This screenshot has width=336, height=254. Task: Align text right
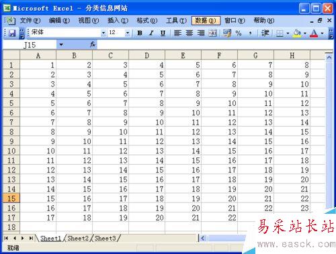pos(201,33)
